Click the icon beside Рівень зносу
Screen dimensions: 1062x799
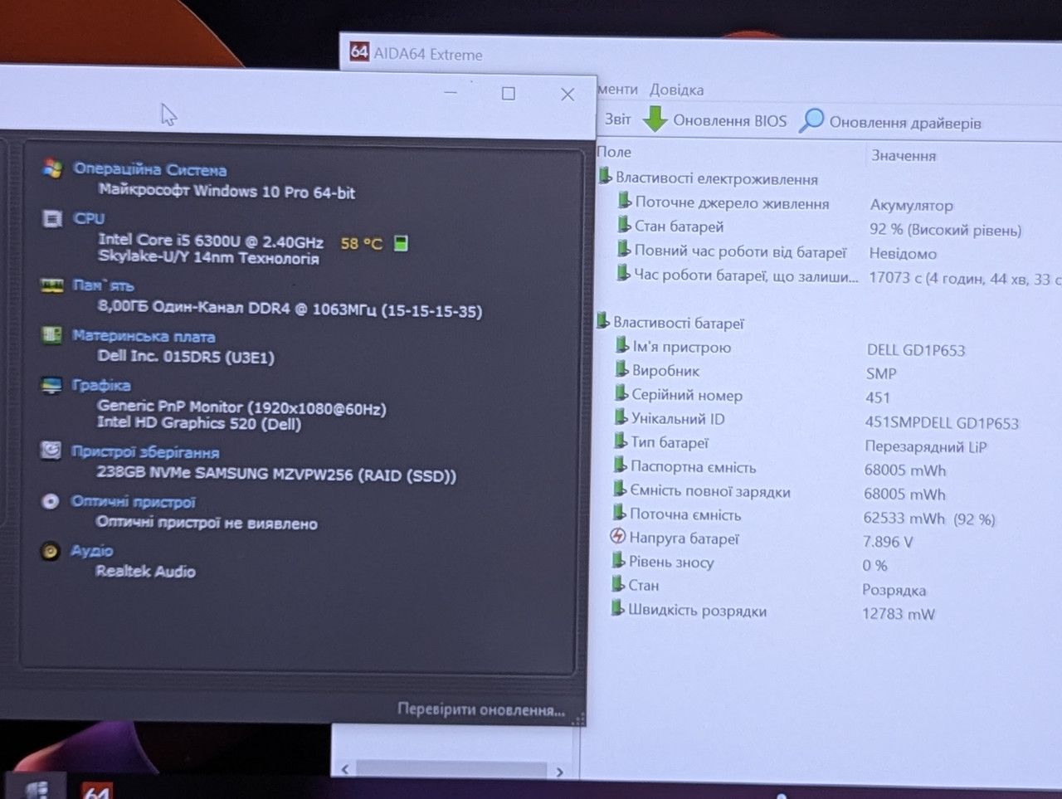[x=618, y=561]
